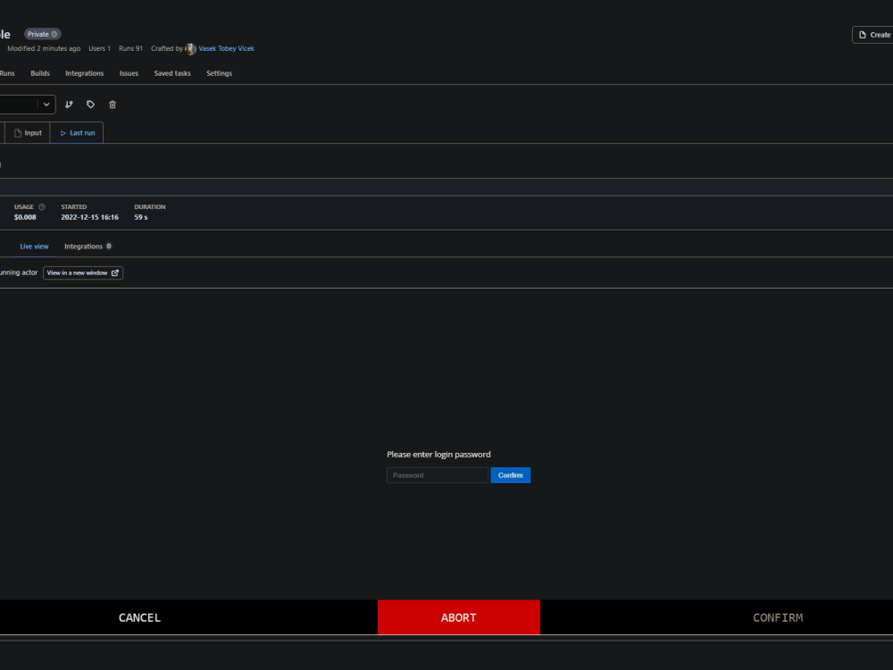Select the Live view tab
The image size is (893, 670).
tap(34, 246)
